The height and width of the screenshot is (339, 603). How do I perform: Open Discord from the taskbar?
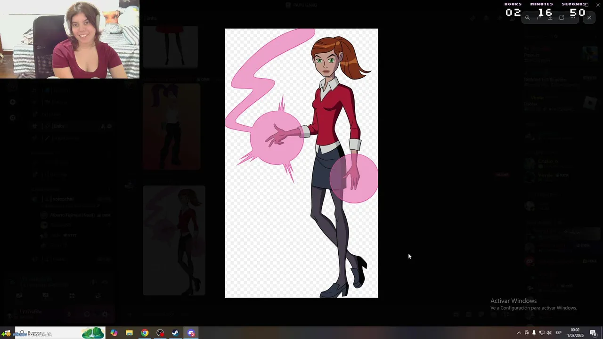tap(191, 333)
